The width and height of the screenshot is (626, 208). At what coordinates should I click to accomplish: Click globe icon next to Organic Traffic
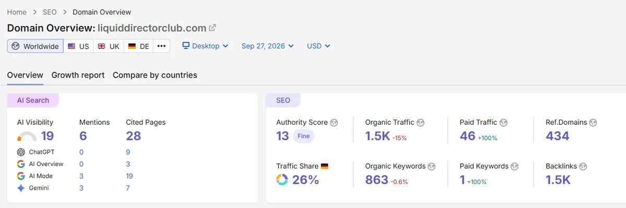coord(420,123)
